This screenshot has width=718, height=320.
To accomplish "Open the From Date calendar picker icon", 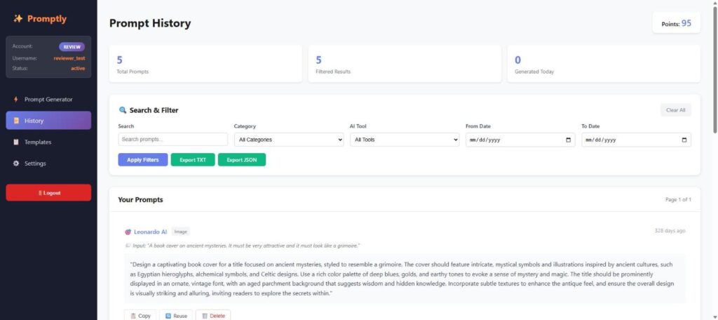I will click(x=568, y=140).
